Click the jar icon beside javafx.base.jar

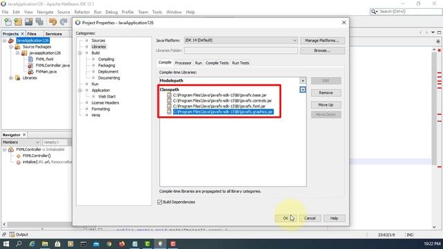tap(169, 95)
